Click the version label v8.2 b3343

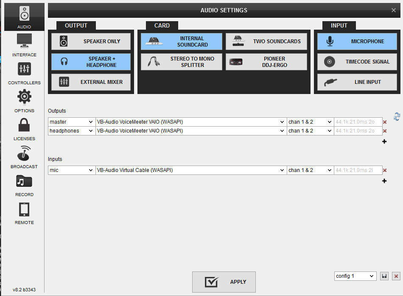[24, 290]
